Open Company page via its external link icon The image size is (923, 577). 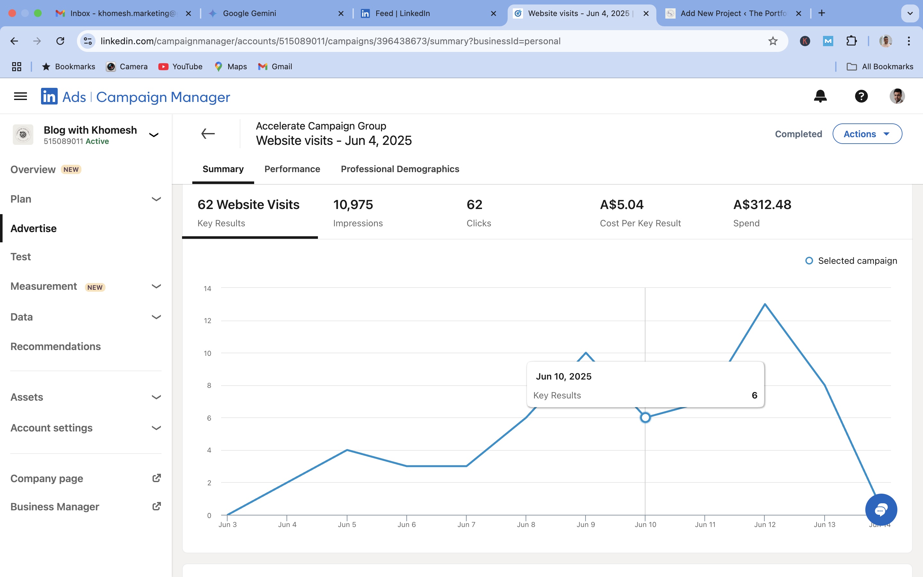point(157,477)
